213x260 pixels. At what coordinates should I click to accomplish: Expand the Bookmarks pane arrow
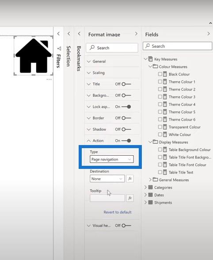[x=79, y=34]
